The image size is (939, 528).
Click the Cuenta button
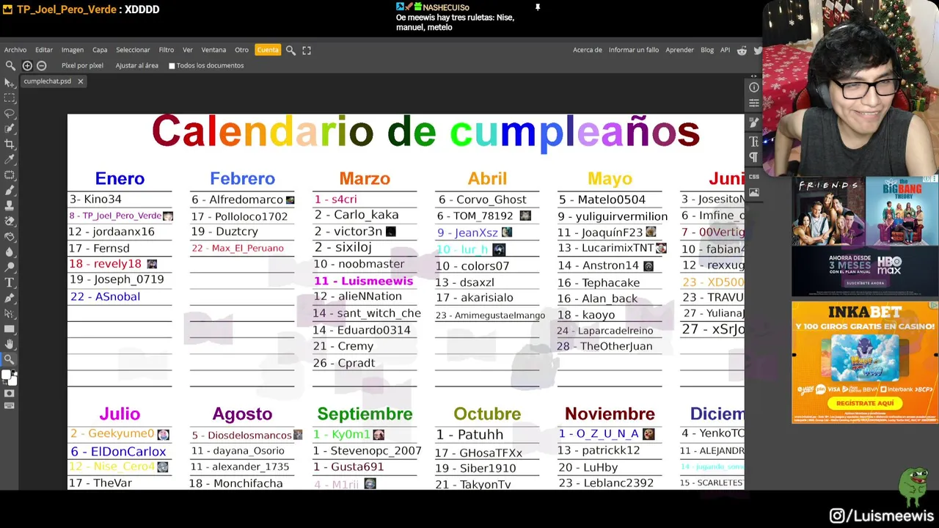268,50
